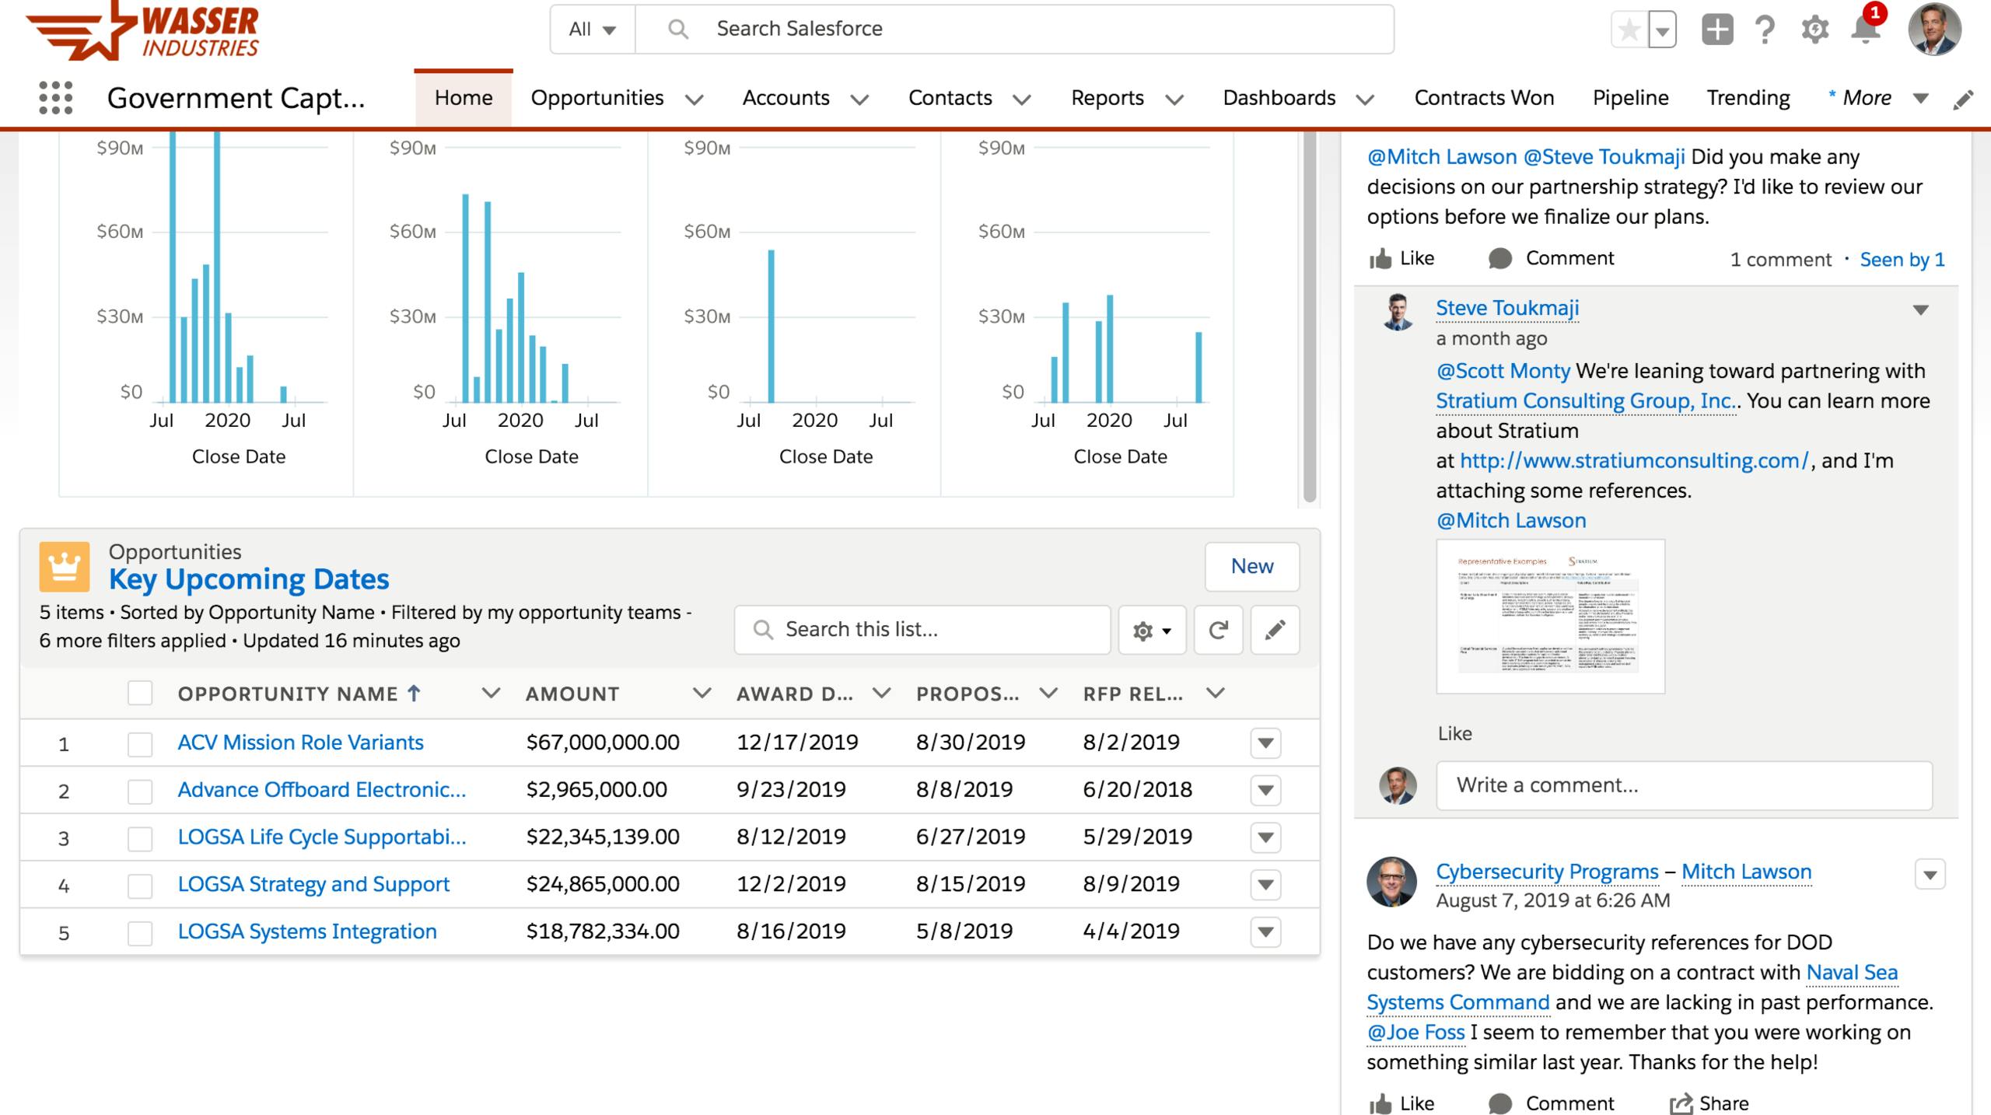Click the Share icon on Cybersecurity post
1991x1115 pixels.
pyautogui.click(x=1709, y=1103)
